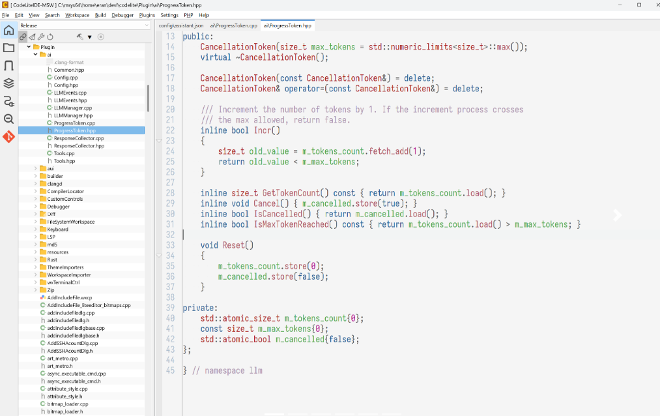
Task: Expand the clangd folder
Action: pos(35,184)
